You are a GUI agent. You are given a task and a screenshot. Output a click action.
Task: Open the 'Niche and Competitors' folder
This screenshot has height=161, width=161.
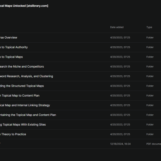pyautogui.click(x=22, y=66)
